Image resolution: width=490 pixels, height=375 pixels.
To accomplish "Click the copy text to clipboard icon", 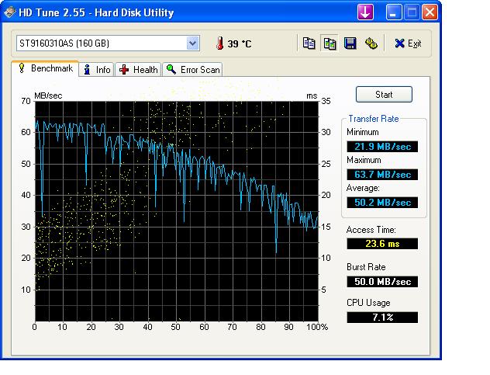I will click(309, 43).
